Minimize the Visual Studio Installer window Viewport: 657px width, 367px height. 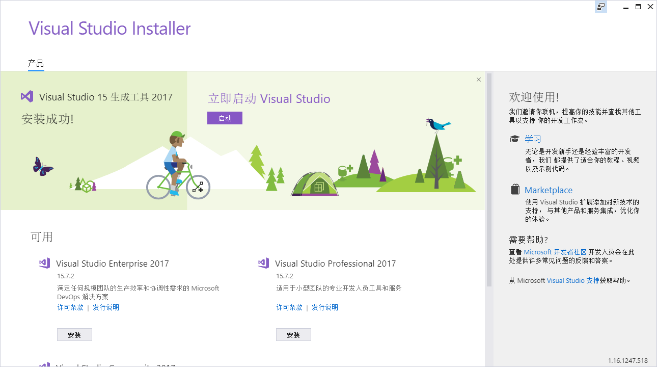(x=626, y=7)
